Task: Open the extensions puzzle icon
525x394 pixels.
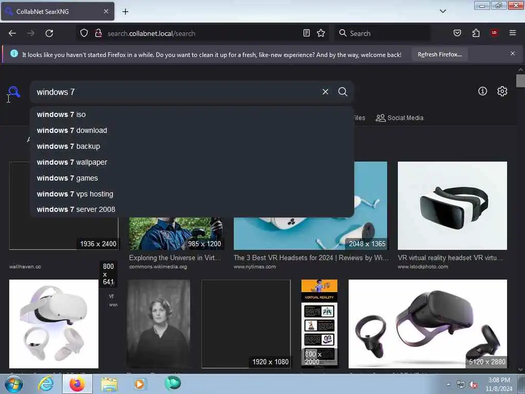Action: point(476,33)
